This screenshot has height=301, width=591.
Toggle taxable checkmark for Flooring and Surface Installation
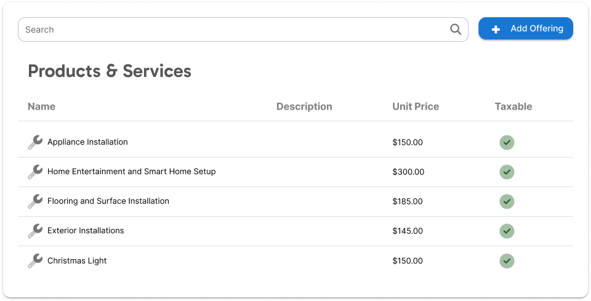pos(507,201)
